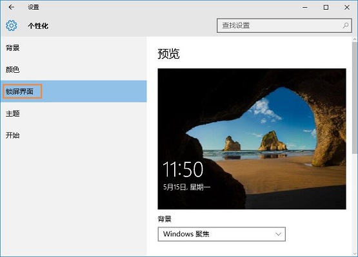Maximize the 设置 window

click(326, 7)
